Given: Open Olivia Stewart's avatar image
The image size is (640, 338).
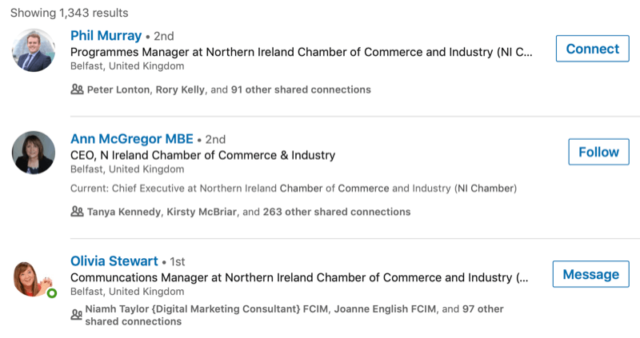Looking at the screenshot, I should (x=33, y=280).
